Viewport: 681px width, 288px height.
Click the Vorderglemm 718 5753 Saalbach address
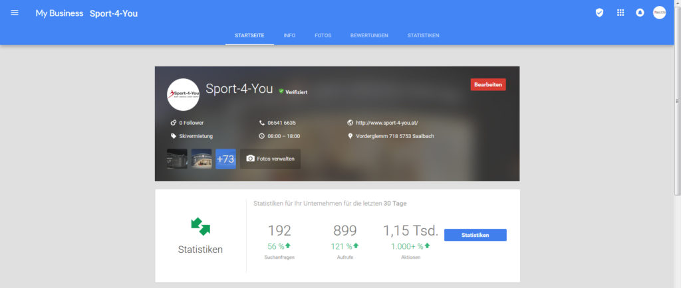395,136
